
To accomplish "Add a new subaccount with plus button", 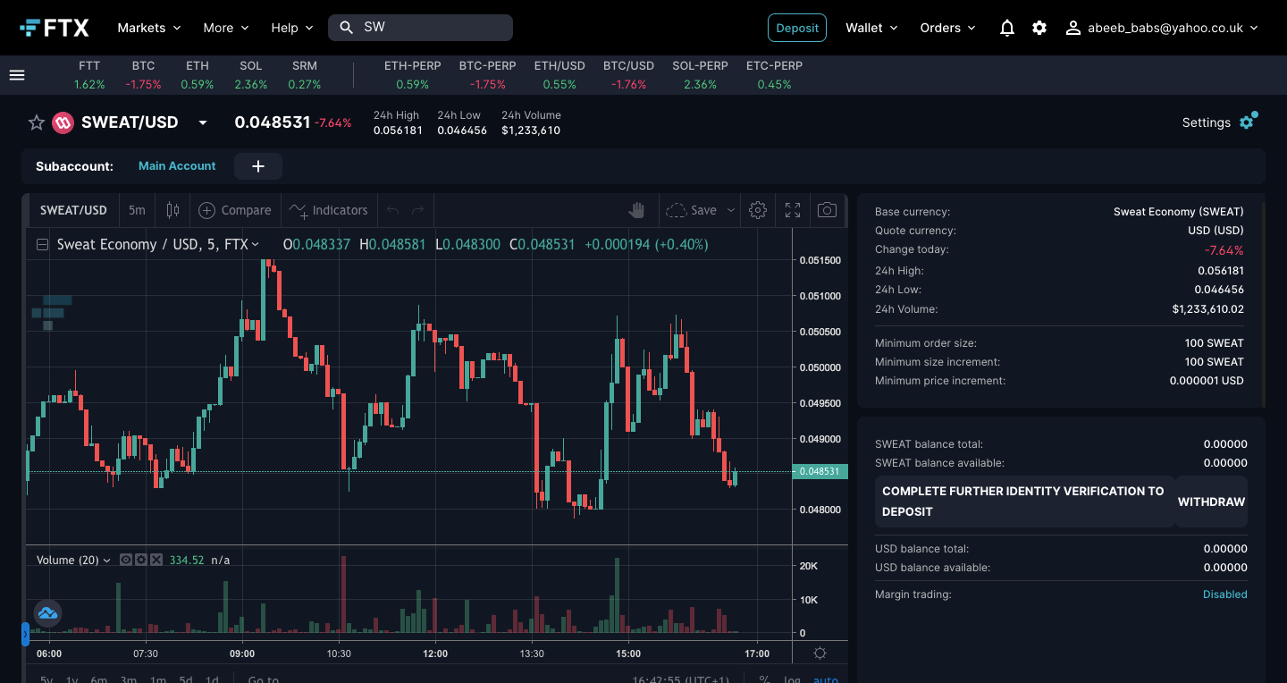I will pos(258,166).
